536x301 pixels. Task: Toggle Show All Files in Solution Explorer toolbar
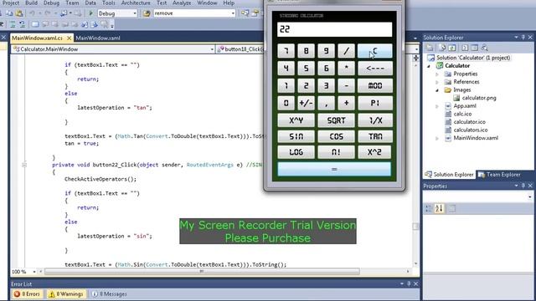442,48
